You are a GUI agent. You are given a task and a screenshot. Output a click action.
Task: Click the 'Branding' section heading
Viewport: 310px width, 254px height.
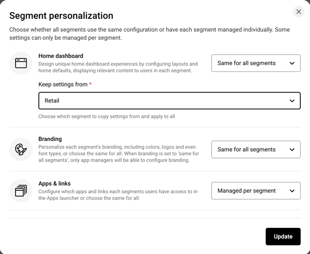coord(50,139)
